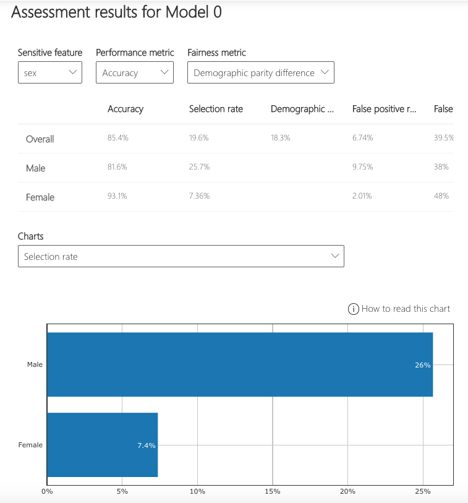Select the Male row label in table
468x503 pixels.
point(36,168)
